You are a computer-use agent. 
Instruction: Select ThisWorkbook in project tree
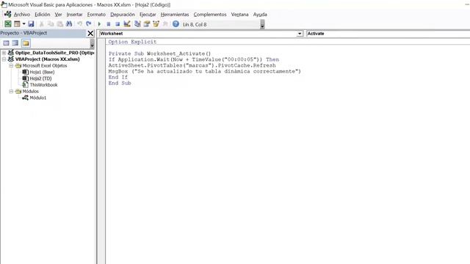(43, 85)
